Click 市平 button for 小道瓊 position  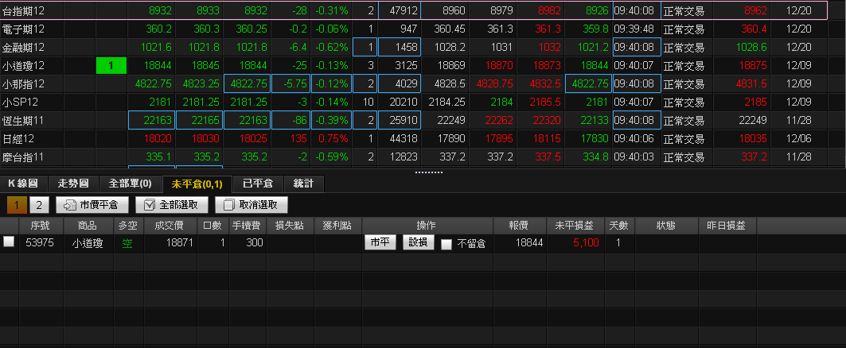[x=380, y=243]
